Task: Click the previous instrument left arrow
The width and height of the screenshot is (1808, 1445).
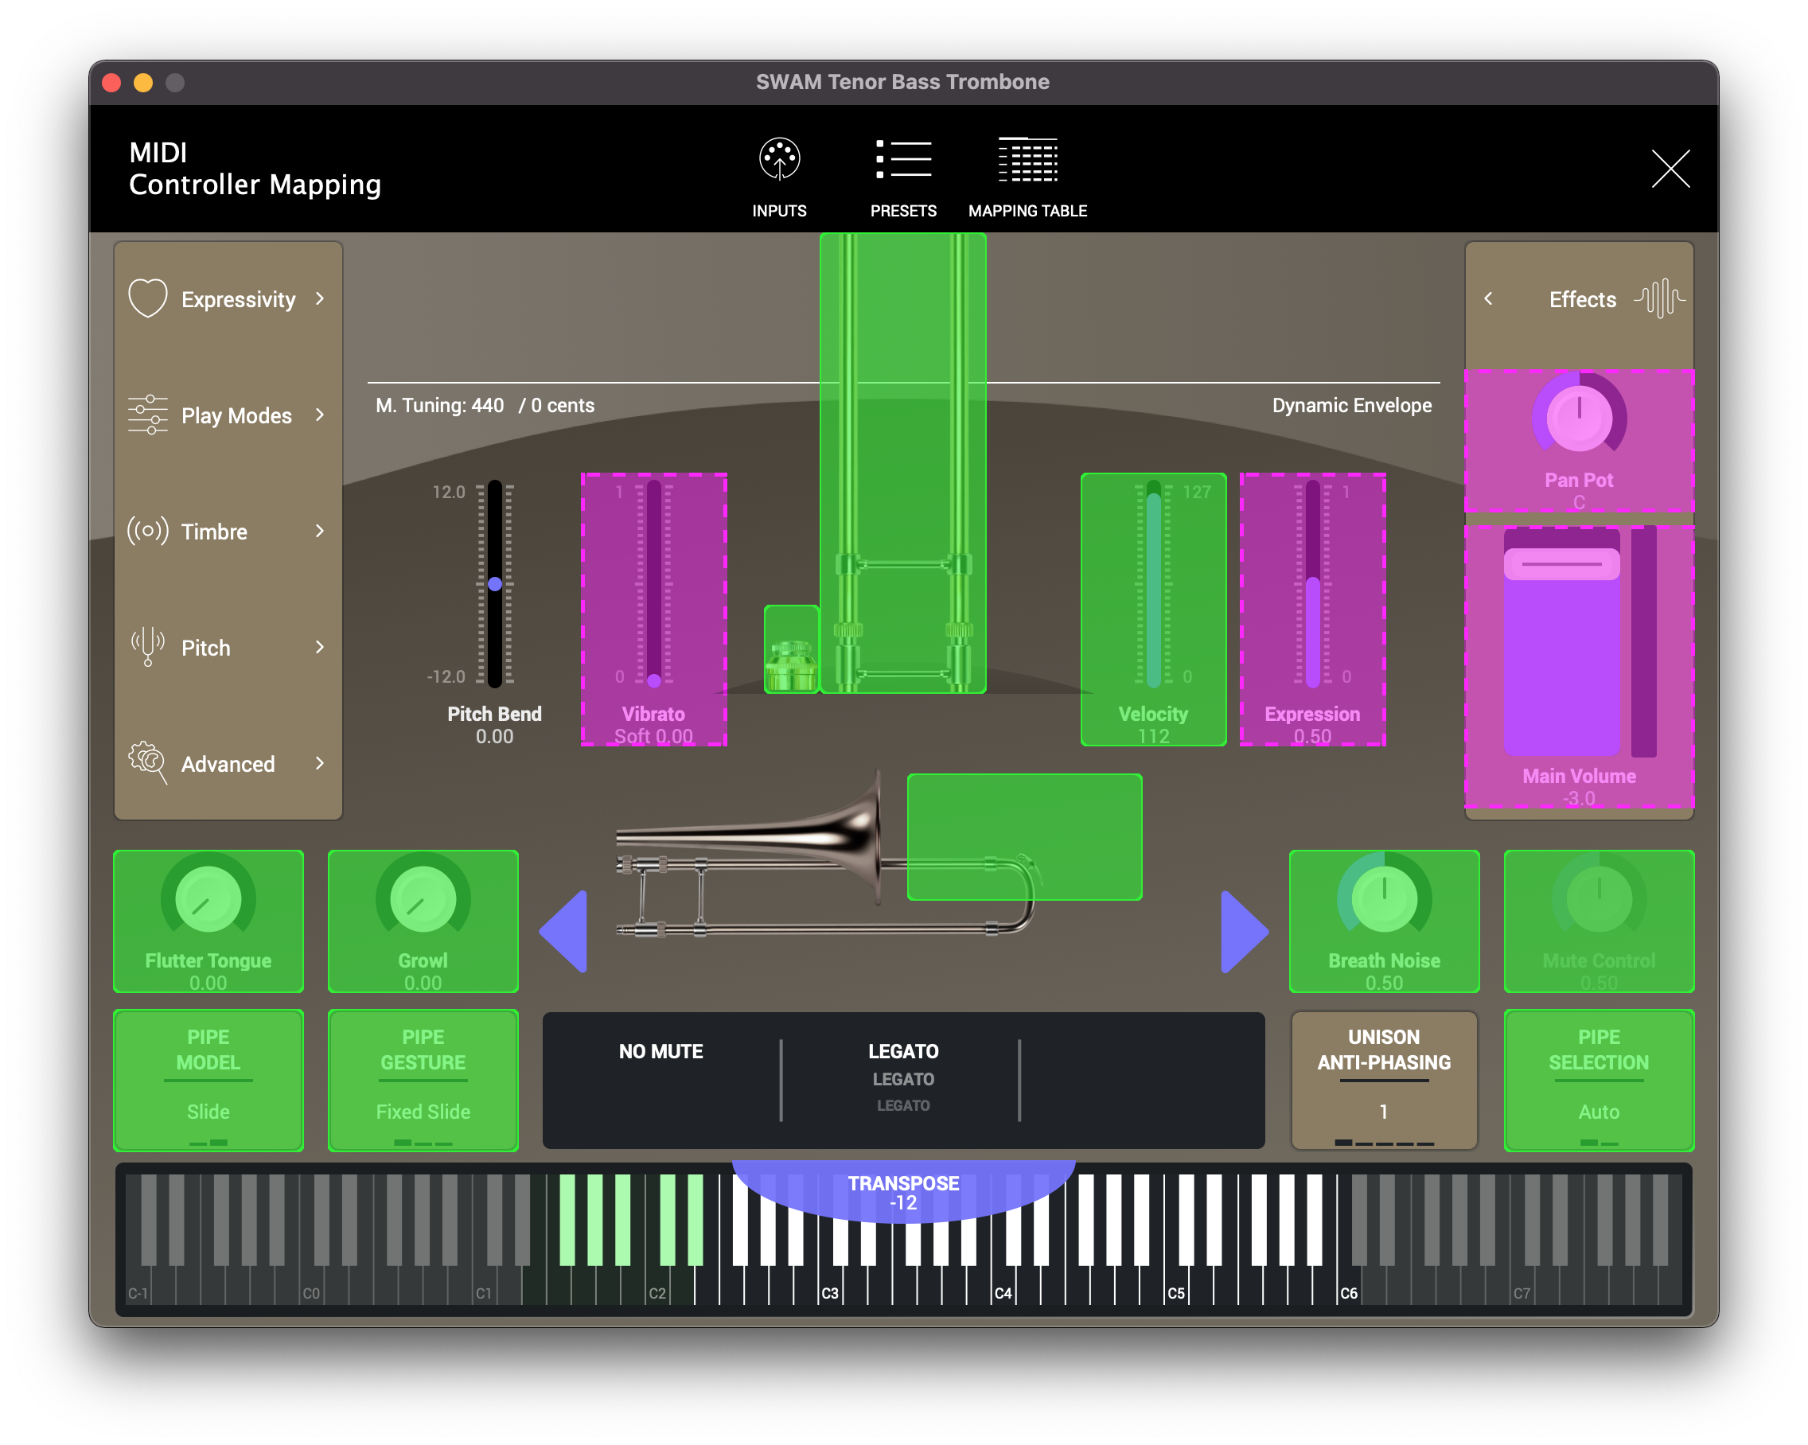Action: 563,931
